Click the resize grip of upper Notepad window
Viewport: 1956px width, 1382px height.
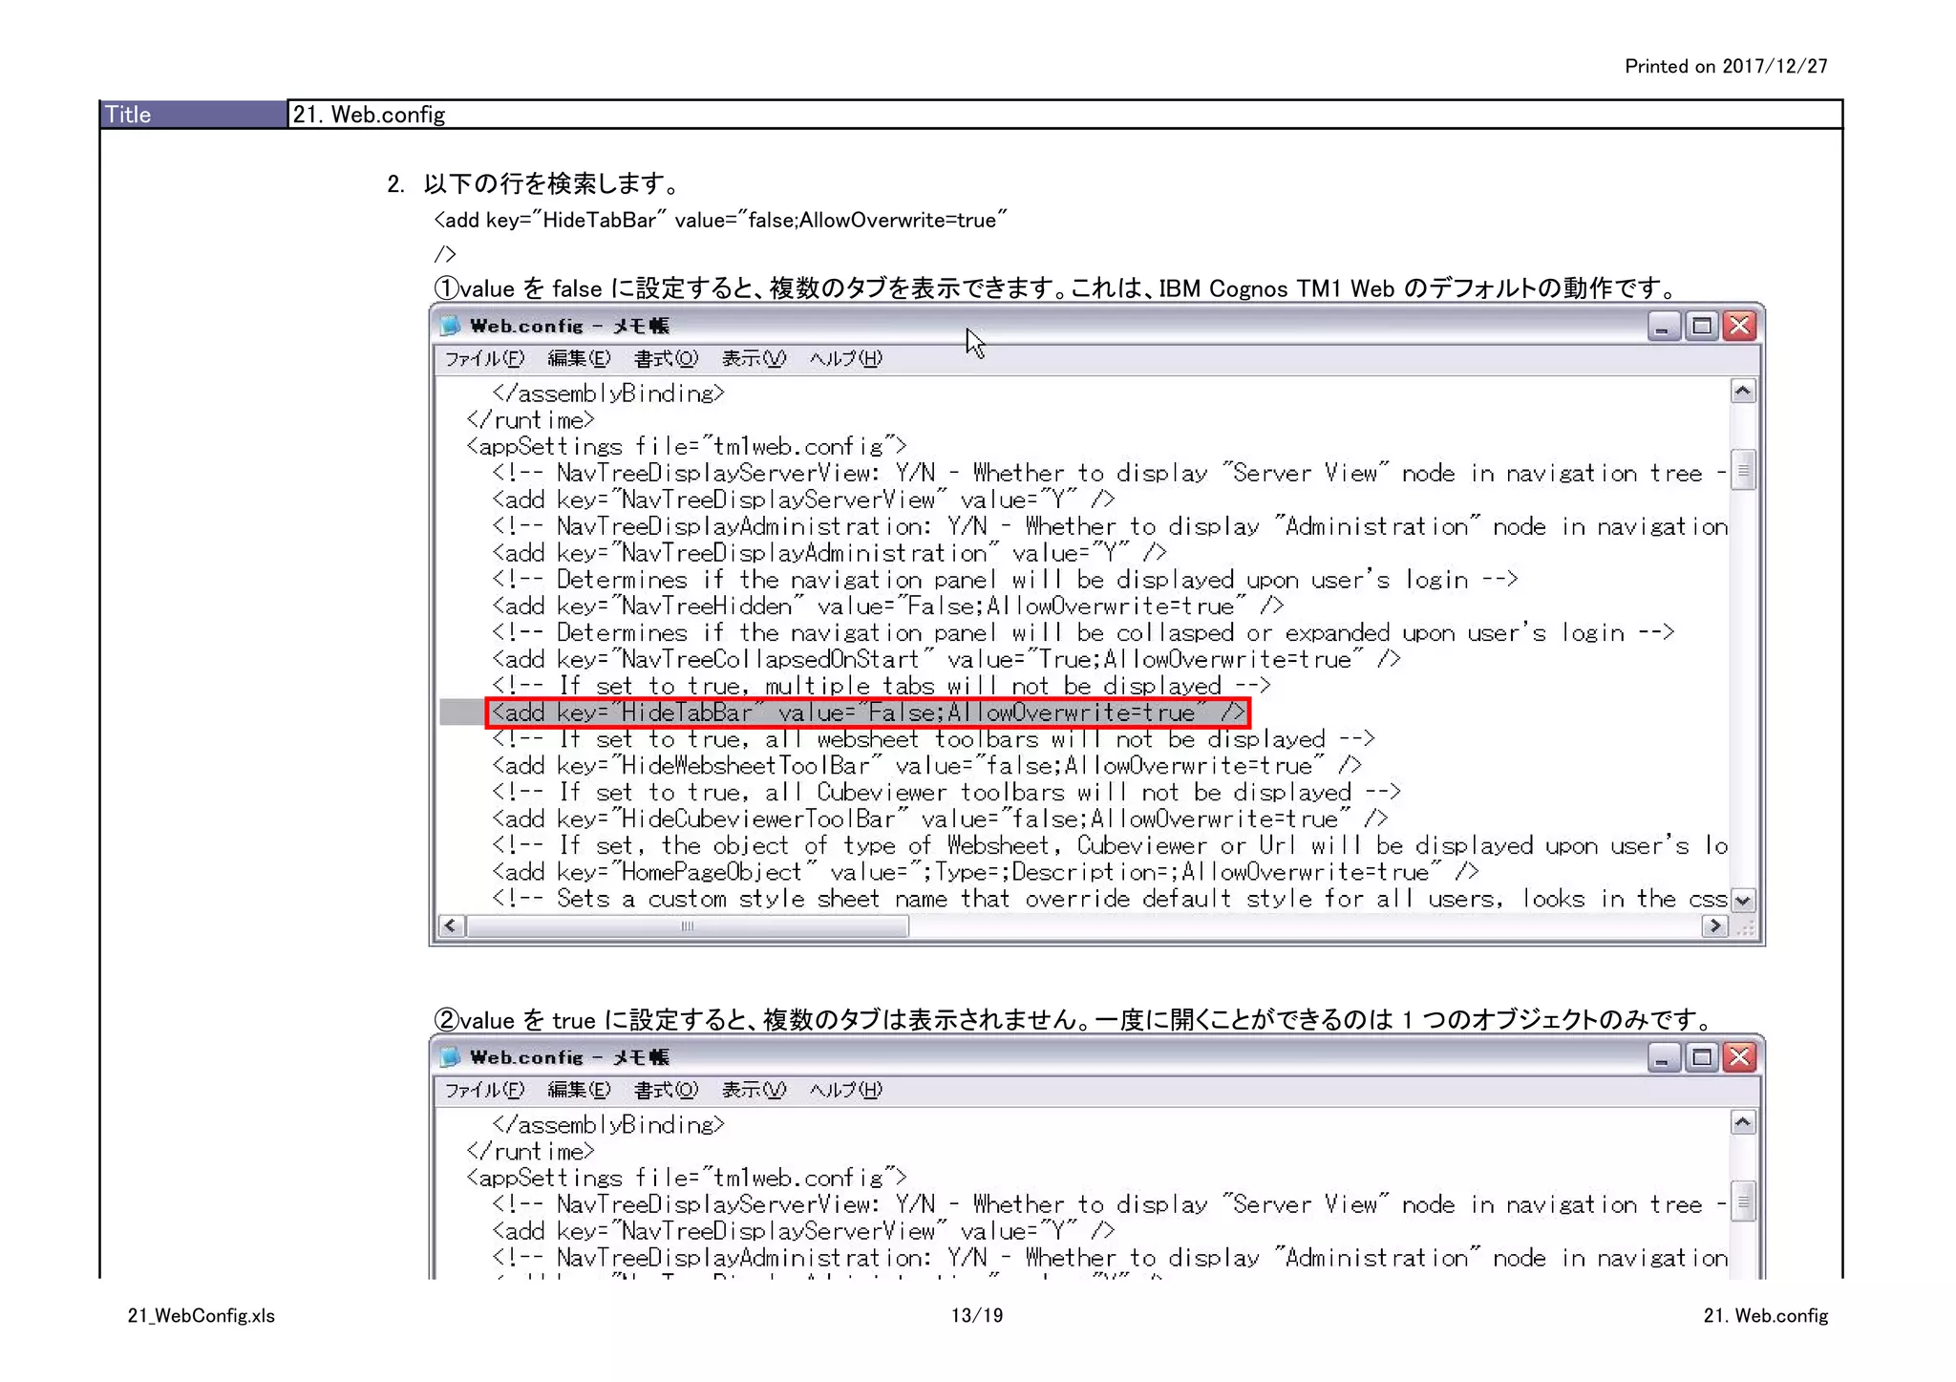pyautogui.click(x=1746, y=926)
